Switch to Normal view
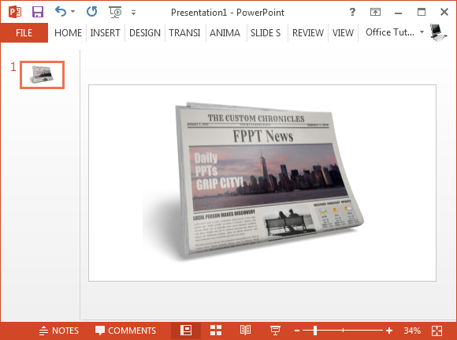This screenshot has width=457, height=340. (186, 331)
